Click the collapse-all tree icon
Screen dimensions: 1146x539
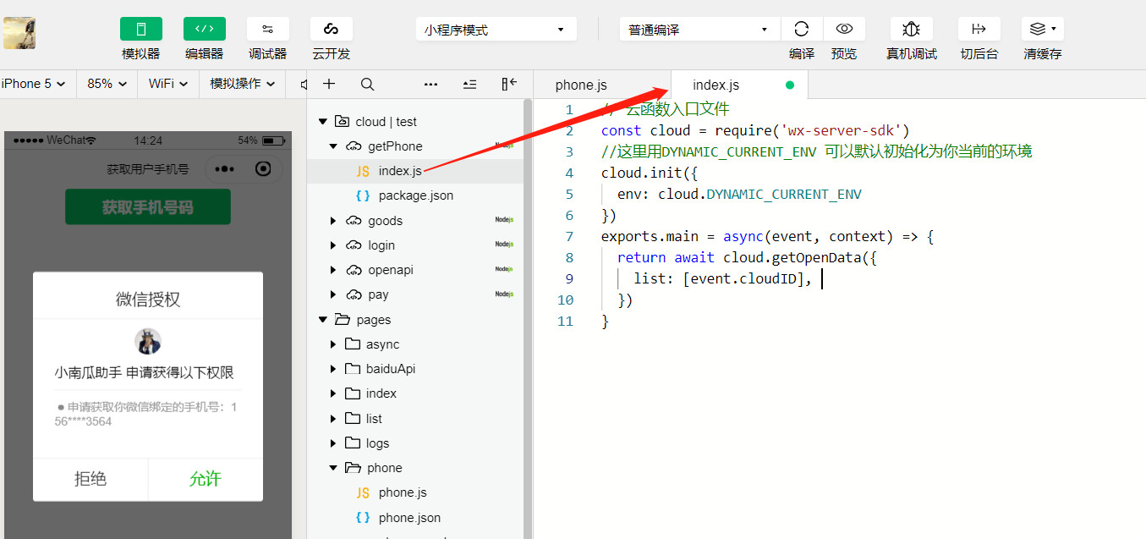pos(469,84)
